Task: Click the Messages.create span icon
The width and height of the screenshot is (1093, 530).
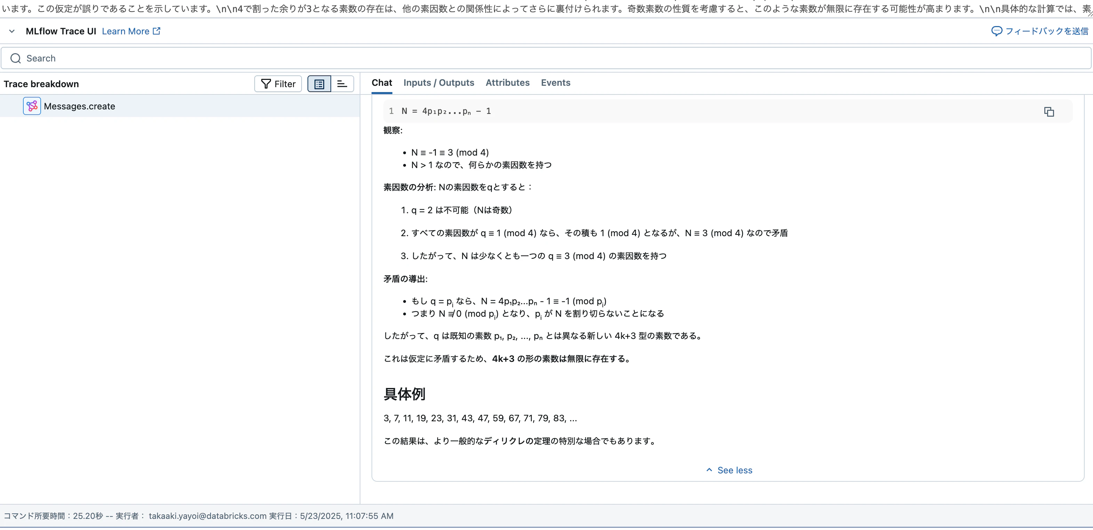Action: (32, 106)
